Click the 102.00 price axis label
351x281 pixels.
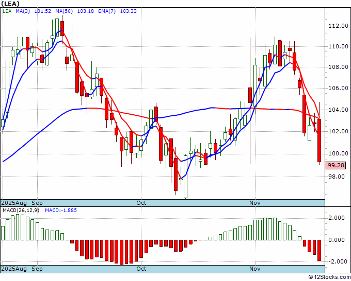[338, 131]
